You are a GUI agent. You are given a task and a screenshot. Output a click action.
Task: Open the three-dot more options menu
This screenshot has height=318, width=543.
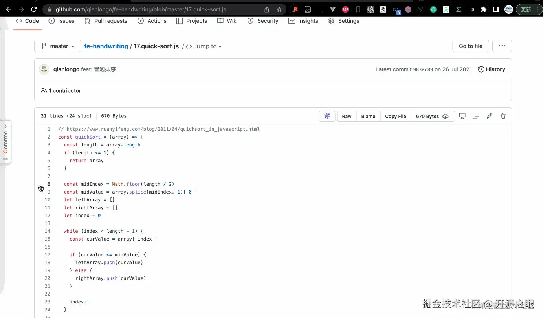[502, 46]
